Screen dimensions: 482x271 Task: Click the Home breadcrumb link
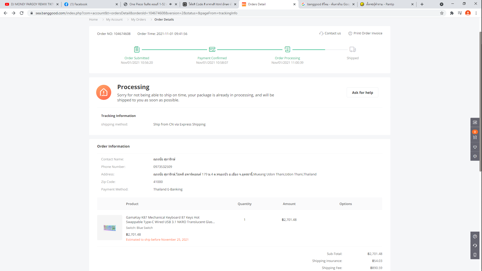93,20
